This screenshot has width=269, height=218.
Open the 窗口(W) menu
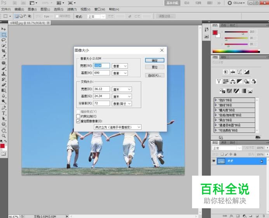[100, 9]
